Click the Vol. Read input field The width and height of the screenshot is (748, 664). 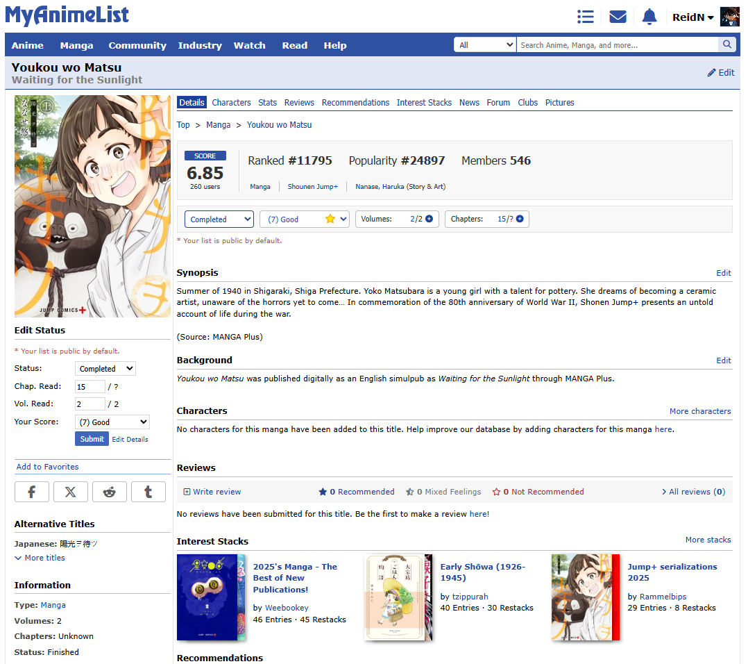(x=90, y=404)
